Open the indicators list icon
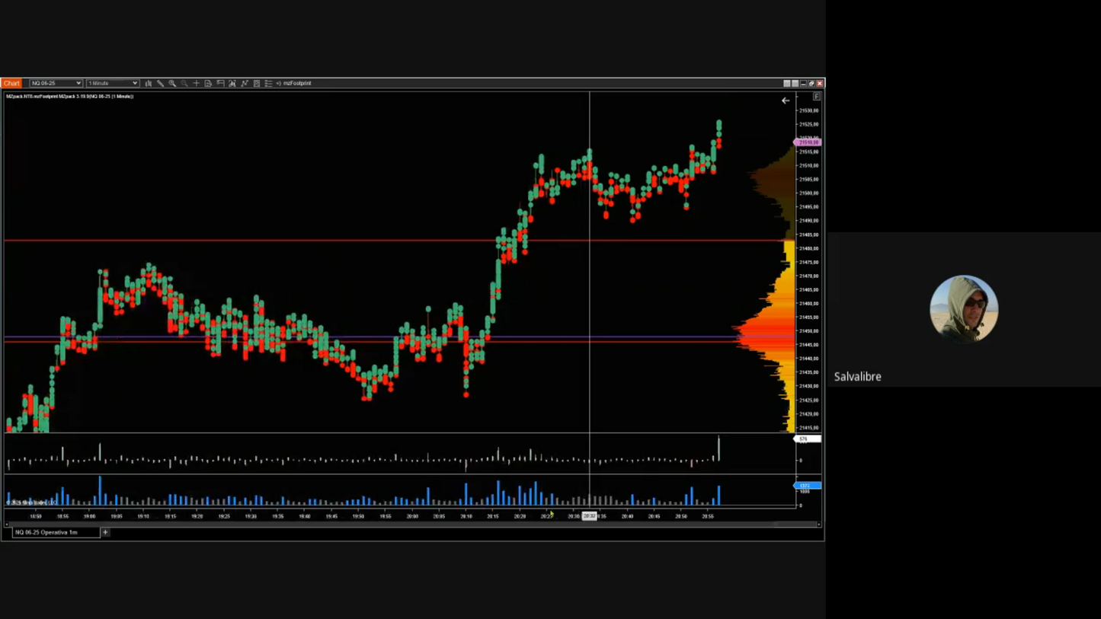 269,83
